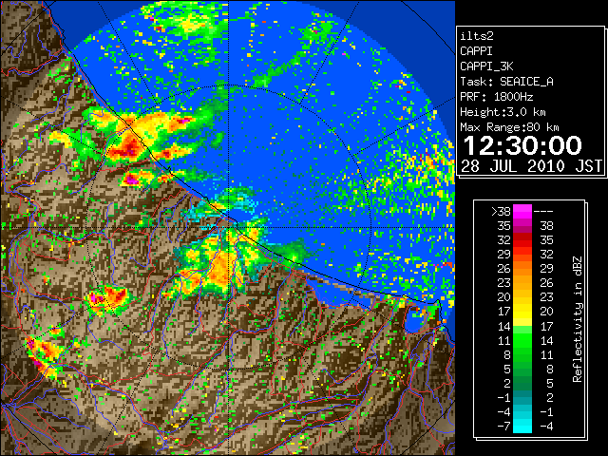Pick the yellow band beside the left-column 17 label
The image size is (608, 456).
click(x=522, y=312)
